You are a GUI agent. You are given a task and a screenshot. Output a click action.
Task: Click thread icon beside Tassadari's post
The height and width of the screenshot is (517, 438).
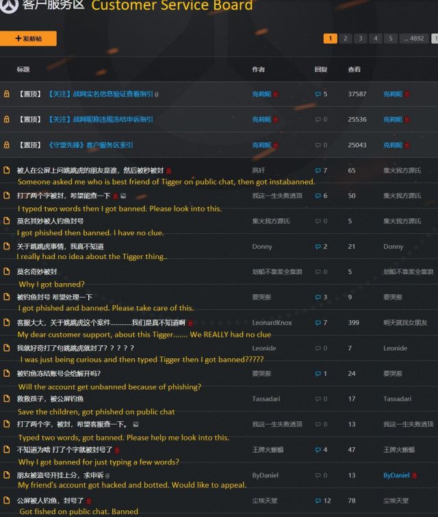point(6,399)
